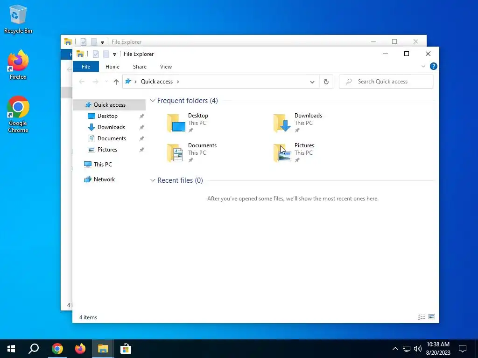Open recent locations dropdown arrow
478x358 pixels.
[106, 82]
